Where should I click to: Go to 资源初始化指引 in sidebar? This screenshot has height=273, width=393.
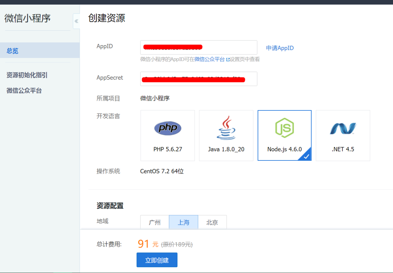pyautogui.click(x=27, y=75)
